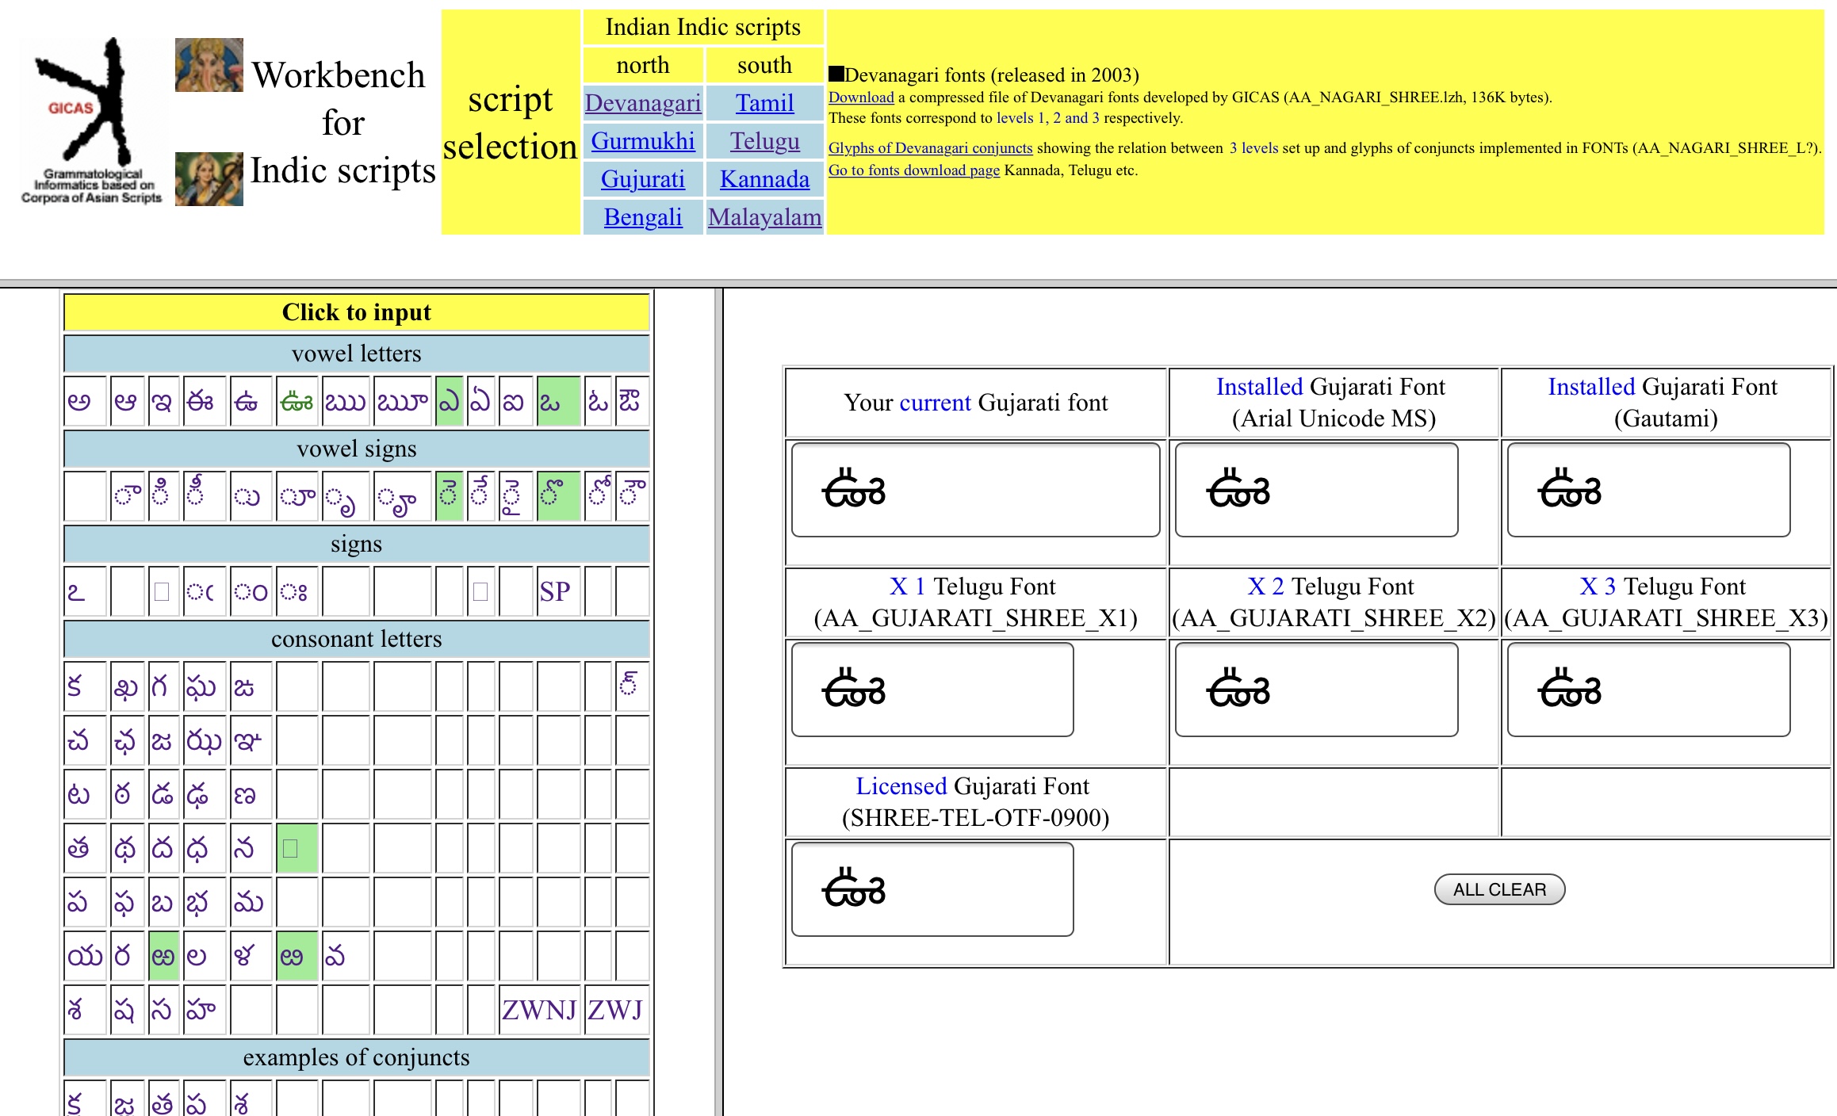Image resolution: width=1837 pixels, height=1116 pixels.
Task: Click the Gautami font text box
Action: click(1648, 490)
